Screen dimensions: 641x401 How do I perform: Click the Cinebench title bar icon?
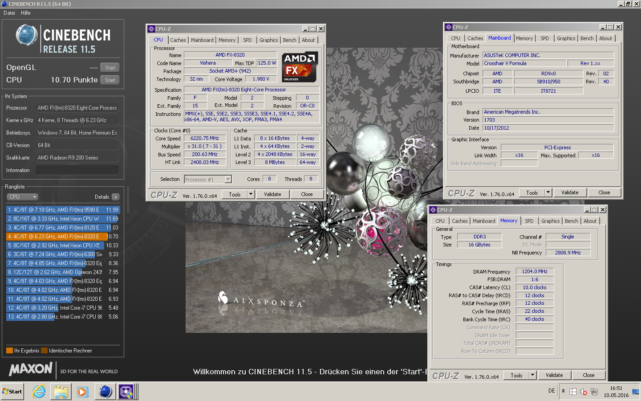pyautogui.click(x=4, y=4)
